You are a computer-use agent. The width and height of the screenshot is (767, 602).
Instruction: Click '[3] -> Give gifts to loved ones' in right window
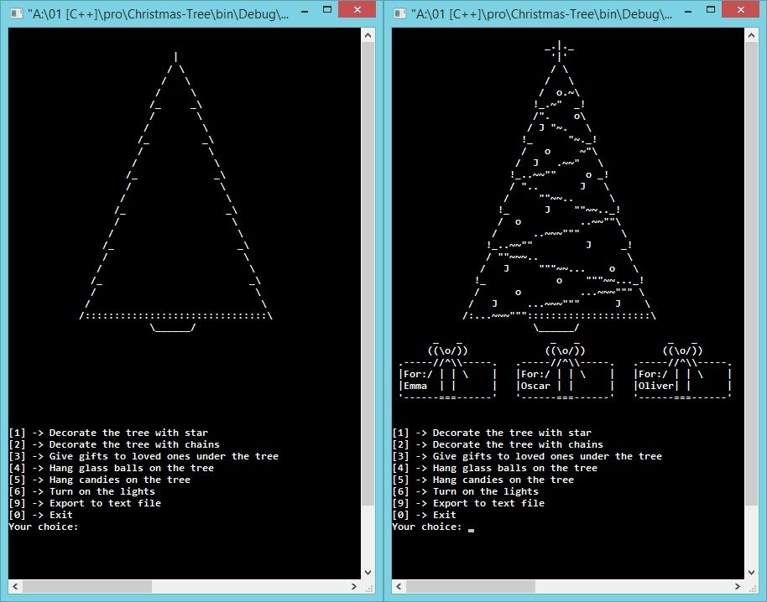tap(527, 456)
